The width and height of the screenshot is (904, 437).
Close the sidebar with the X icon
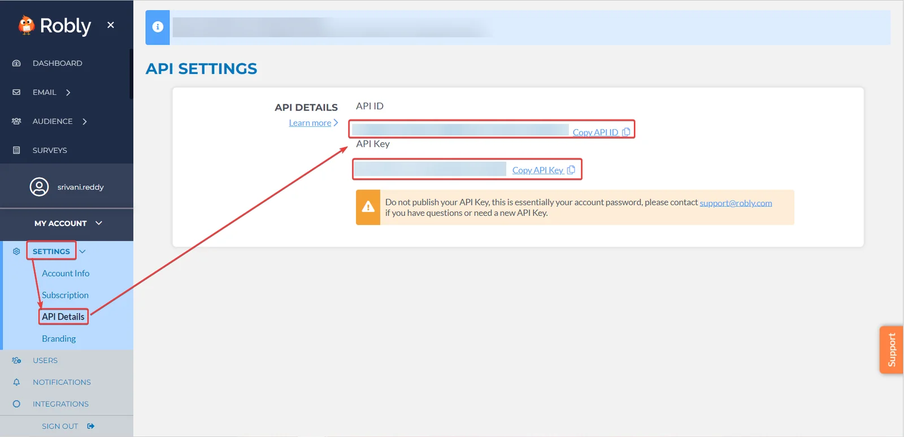pyautogui.click(x=111, y=25)
